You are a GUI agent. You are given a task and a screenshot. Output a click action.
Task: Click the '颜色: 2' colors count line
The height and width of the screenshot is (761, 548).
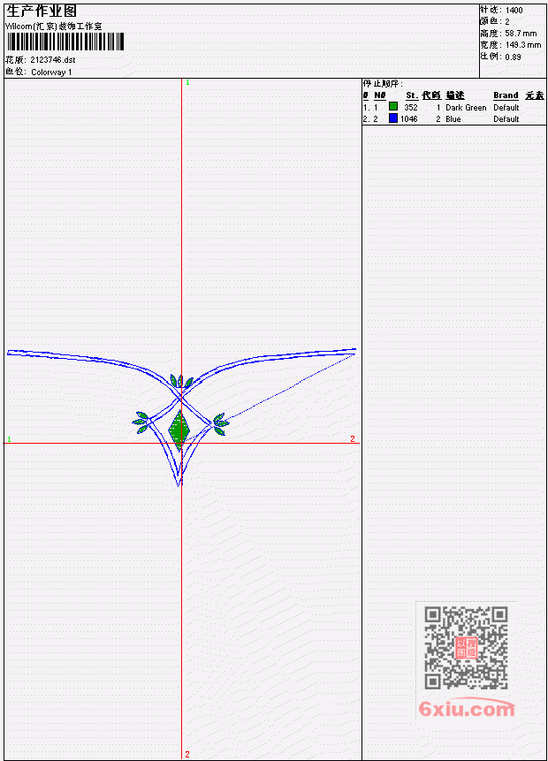[495, 22]
